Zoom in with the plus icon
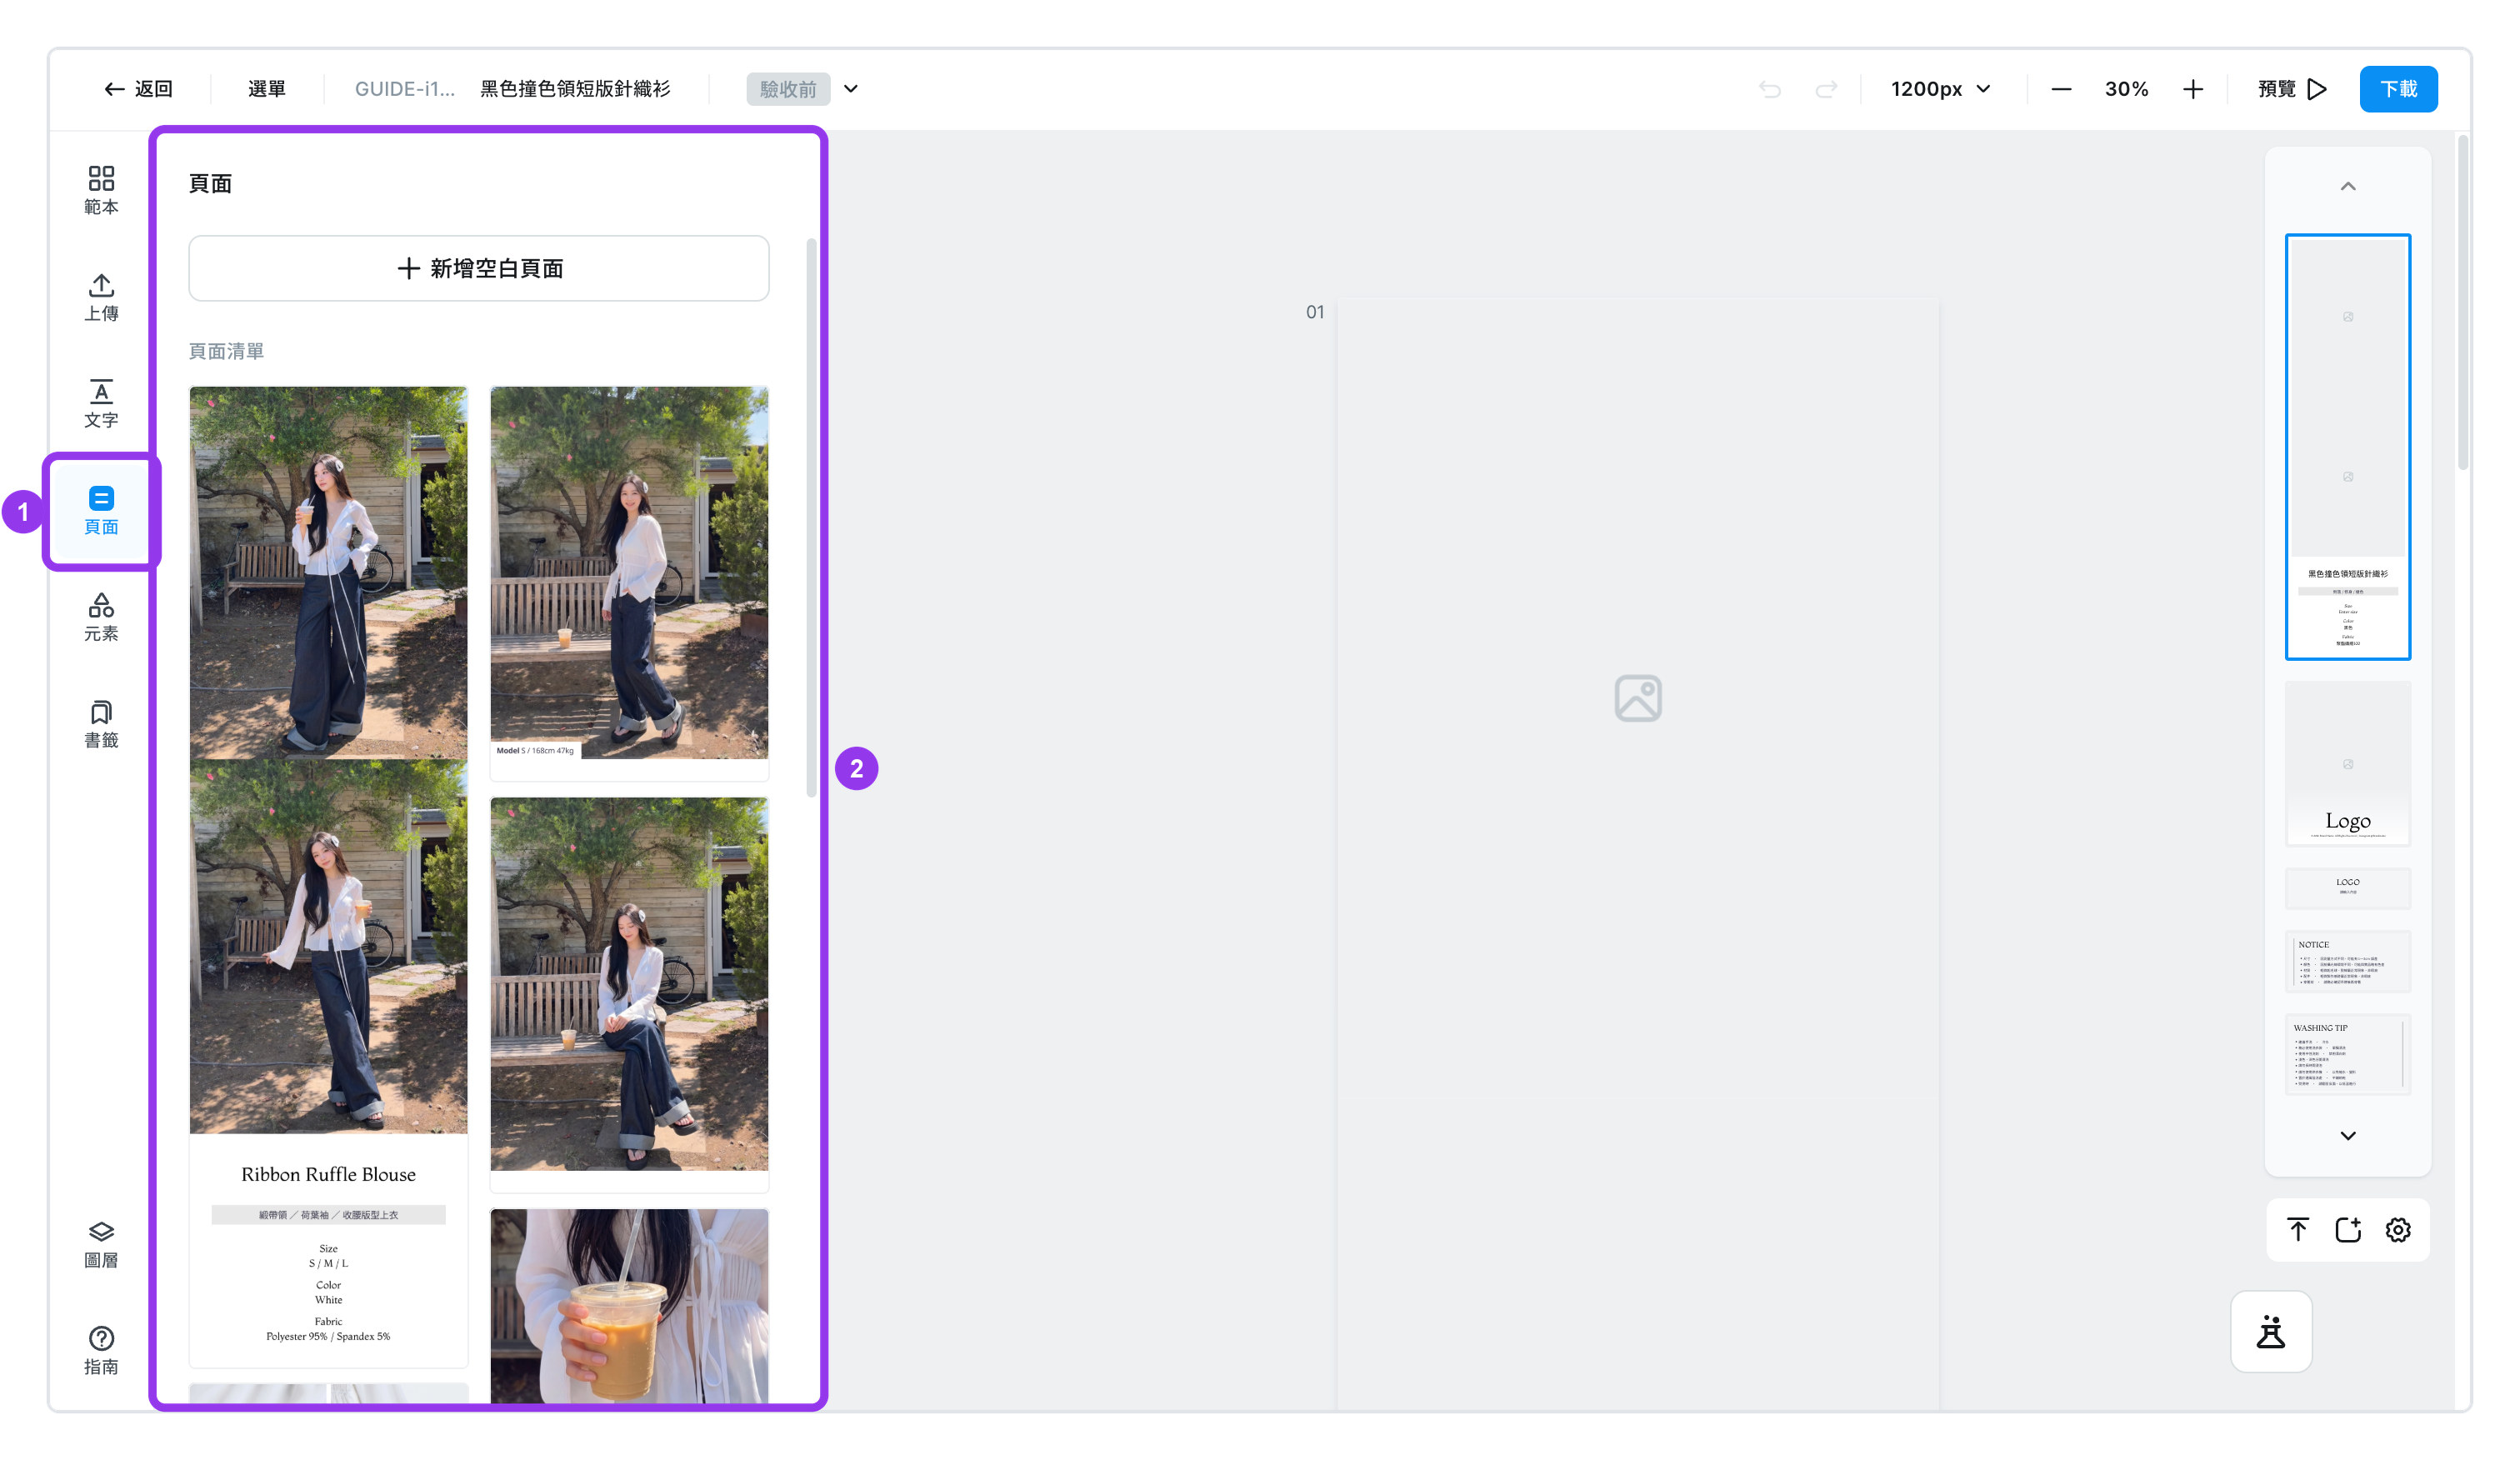Viewport: 2520px width, 1460px height. 2193,89
